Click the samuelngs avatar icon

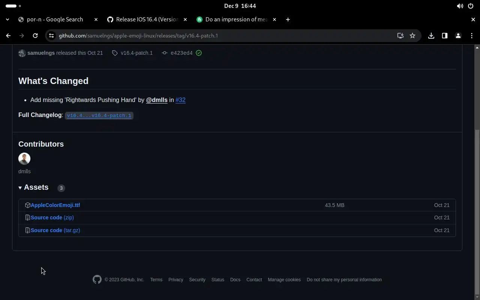(22, 53)
